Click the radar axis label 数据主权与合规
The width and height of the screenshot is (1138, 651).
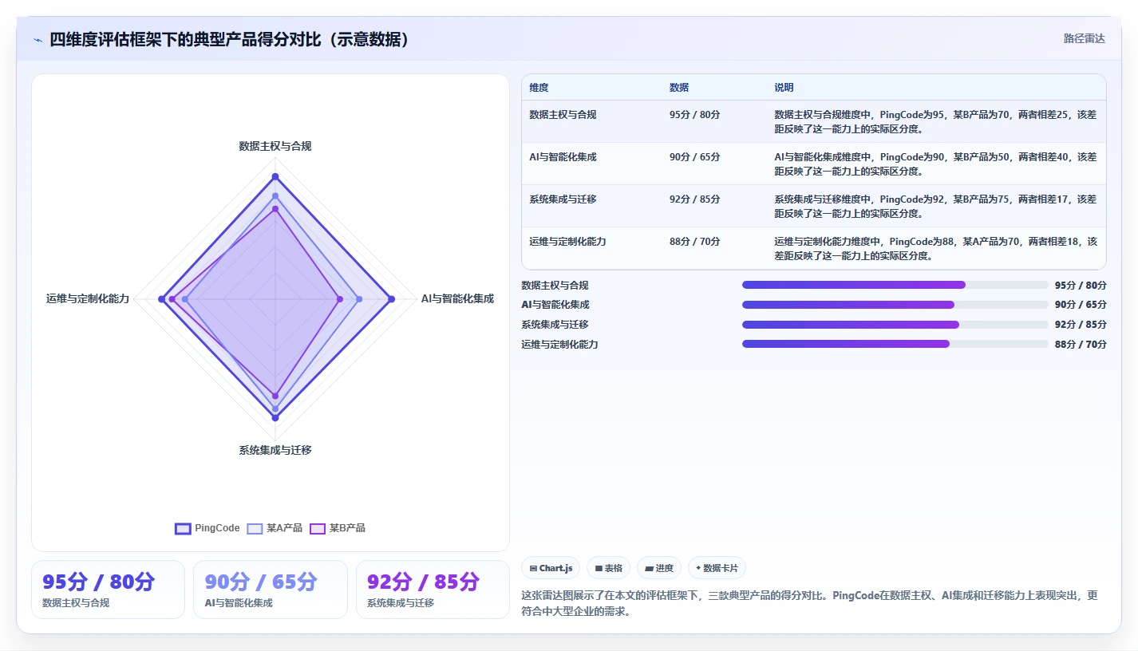275,146
